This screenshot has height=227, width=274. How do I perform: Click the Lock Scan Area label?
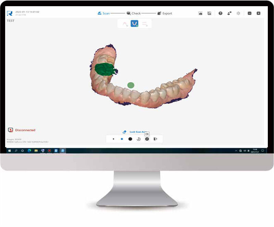tap(137, 132)
